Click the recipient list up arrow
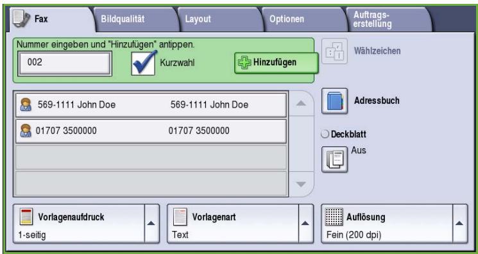 [301, 103]
